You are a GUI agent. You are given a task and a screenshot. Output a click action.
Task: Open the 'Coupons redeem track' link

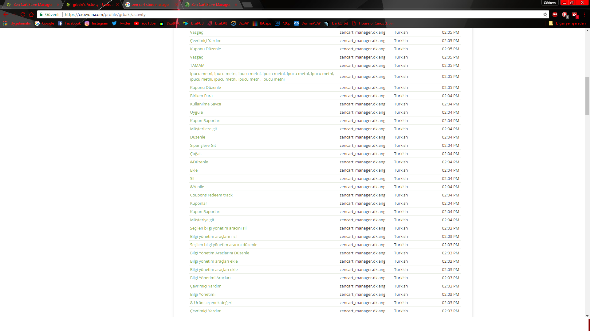point(211,195)
